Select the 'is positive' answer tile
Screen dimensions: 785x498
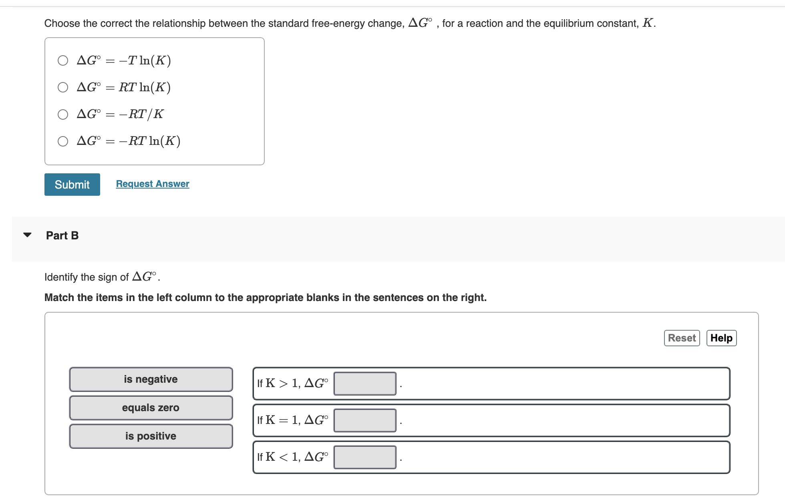(151, 436)
